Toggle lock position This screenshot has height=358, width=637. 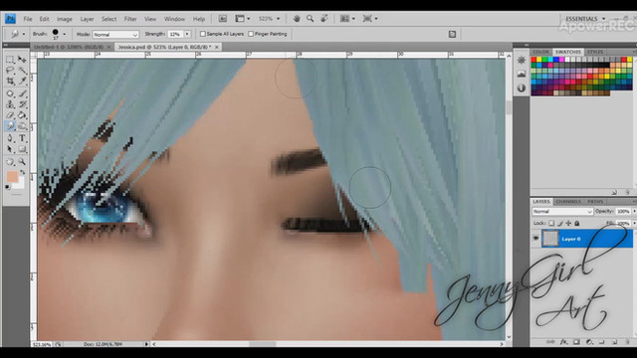coord(568,223)
